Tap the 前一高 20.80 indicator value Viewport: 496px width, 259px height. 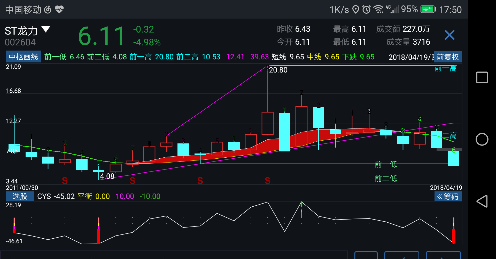point(152,57)
